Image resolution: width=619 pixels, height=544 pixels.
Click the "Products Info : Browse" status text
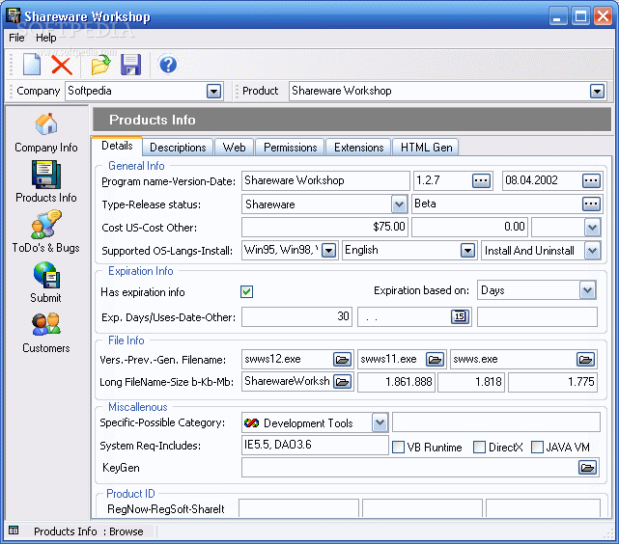click(x=89, y=531)
